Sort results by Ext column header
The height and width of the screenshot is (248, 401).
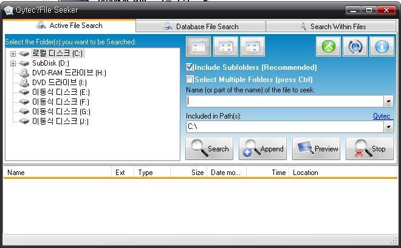(x=123, y=173)
